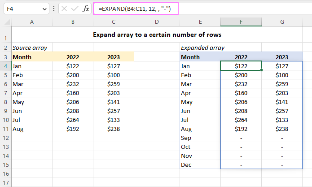312x187 pixels.
Task: Select column D header
Action: 157,22
